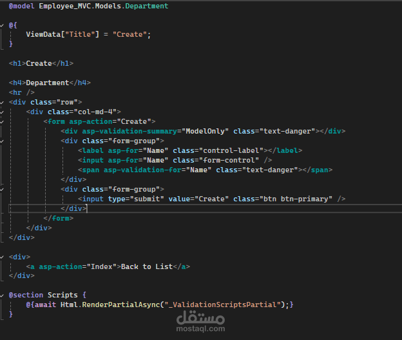This screenshot has height=340, width=402.
Task: Click the await keyword
Action: (45, 305)
